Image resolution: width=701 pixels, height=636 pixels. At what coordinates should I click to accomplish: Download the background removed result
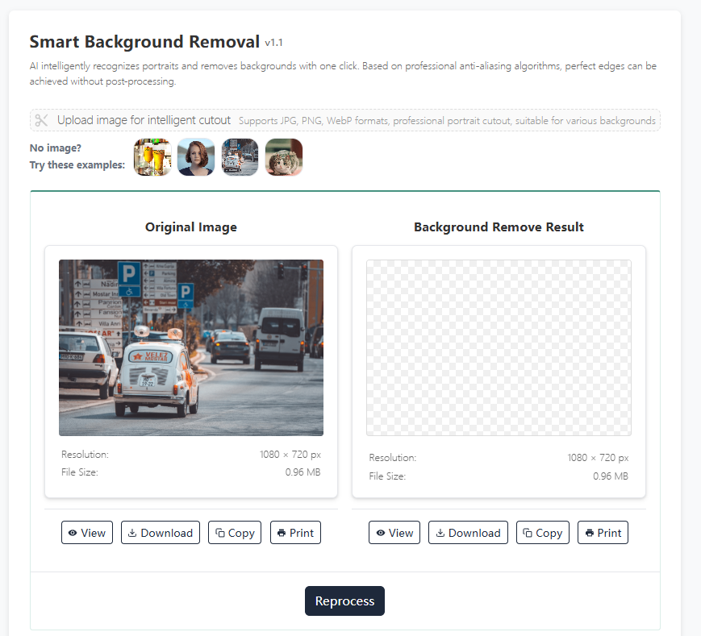[468, 533]
